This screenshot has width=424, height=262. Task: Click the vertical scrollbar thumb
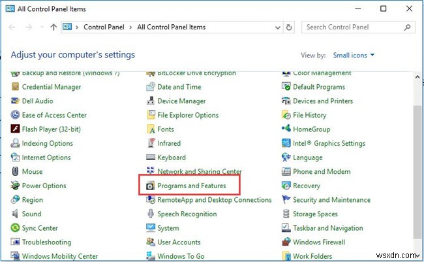coord(417,172)
